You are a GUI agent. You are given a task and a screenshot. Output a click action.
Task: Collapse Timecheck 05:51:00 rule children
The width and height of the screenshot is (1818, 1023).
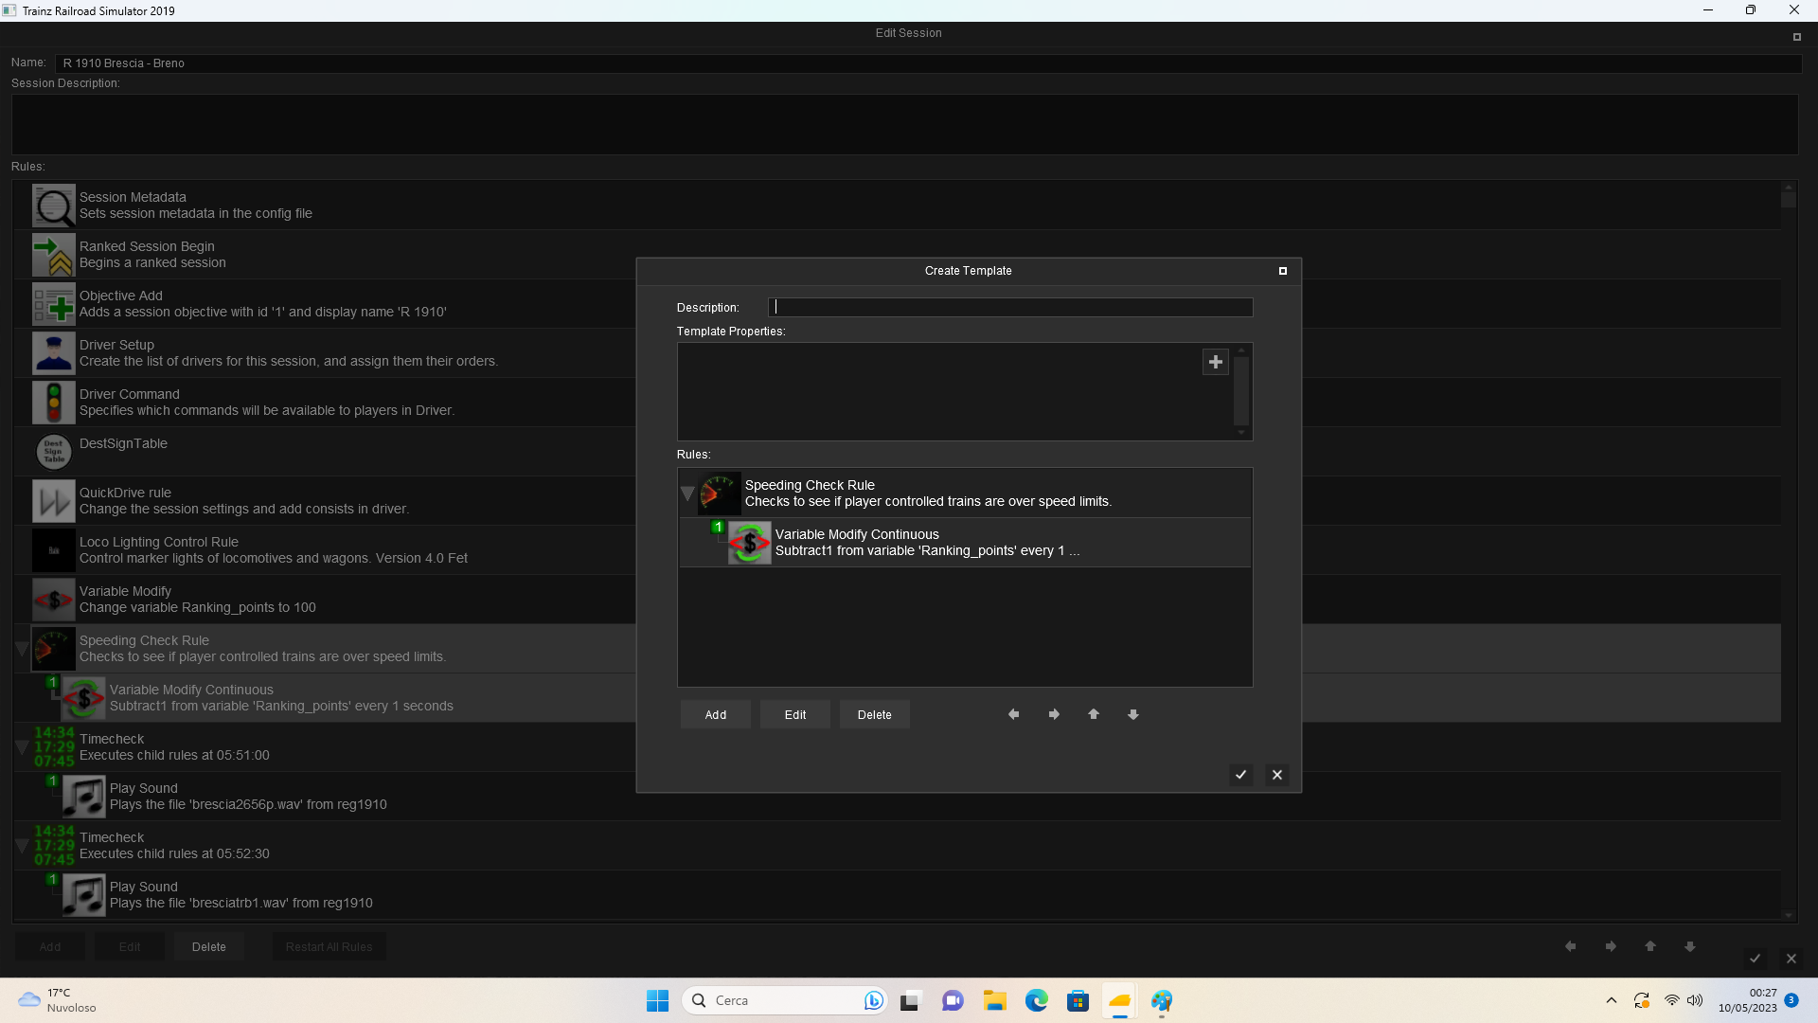tap(22, 747)
